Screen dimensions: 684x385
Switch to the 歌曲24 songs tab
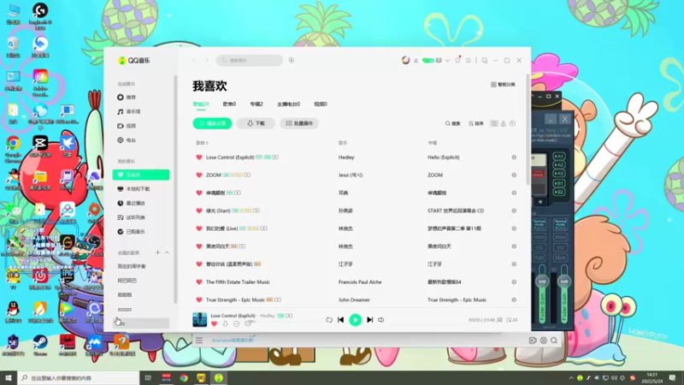click(201, 104)
